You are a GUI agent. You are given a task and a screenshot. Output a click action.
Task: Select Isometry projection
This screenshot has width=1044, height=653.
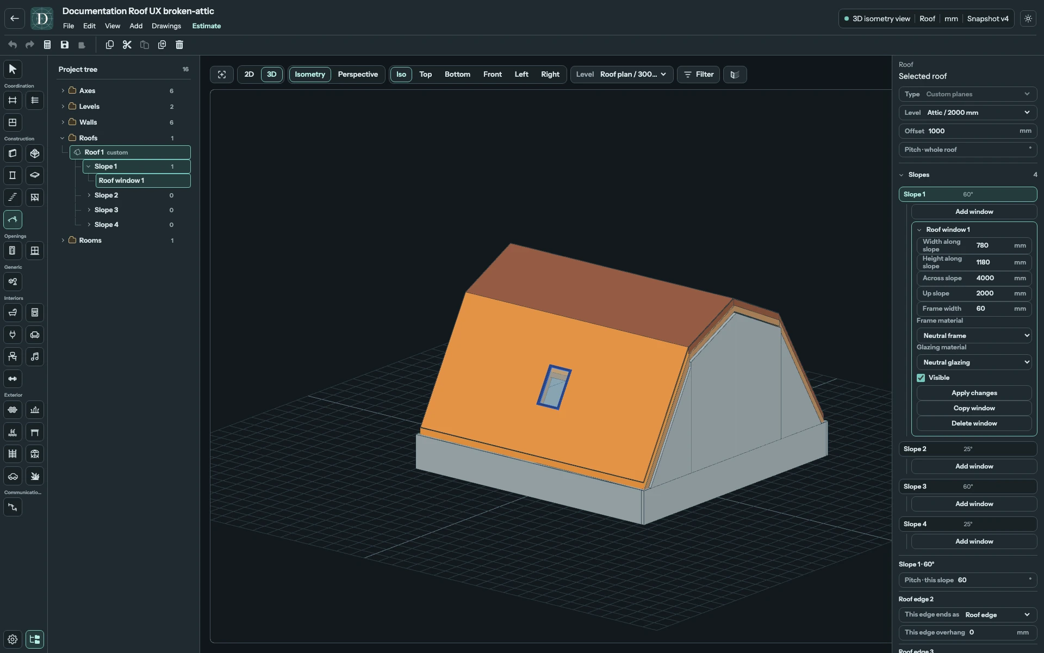click(310, 75)
